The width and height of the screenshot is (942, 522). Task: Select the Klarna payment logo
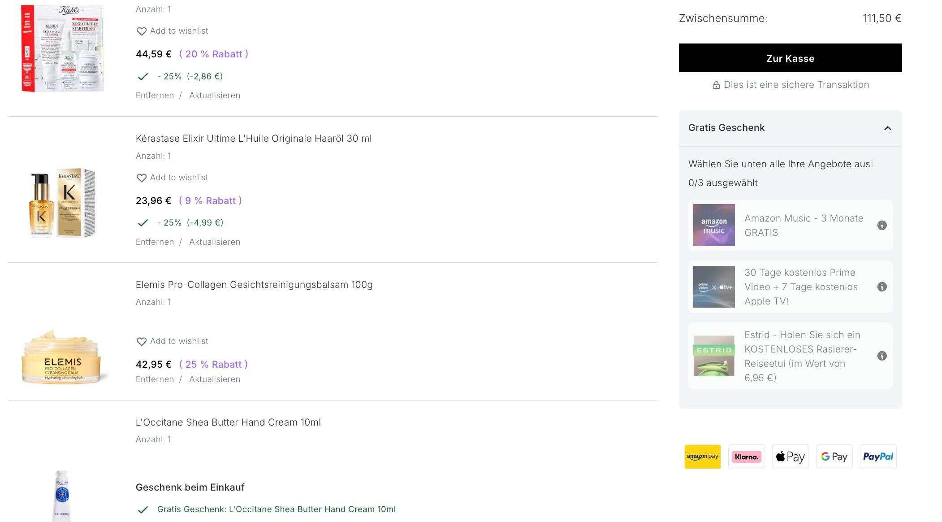point(746,457)
